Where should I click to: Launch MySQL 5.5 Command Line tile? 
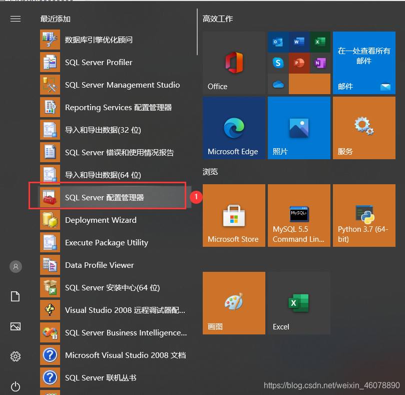299,215
